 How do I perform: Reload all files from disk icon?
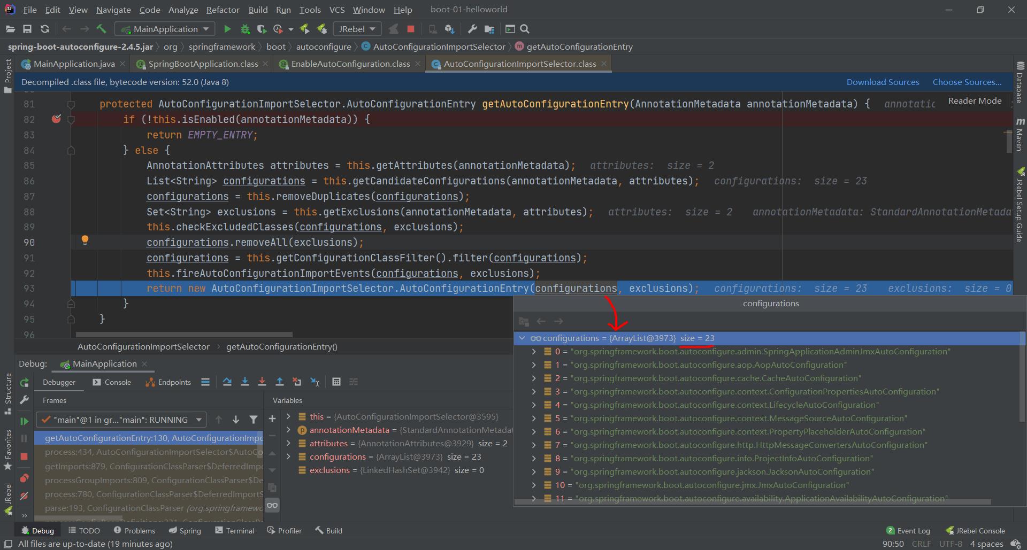[45, 29]
